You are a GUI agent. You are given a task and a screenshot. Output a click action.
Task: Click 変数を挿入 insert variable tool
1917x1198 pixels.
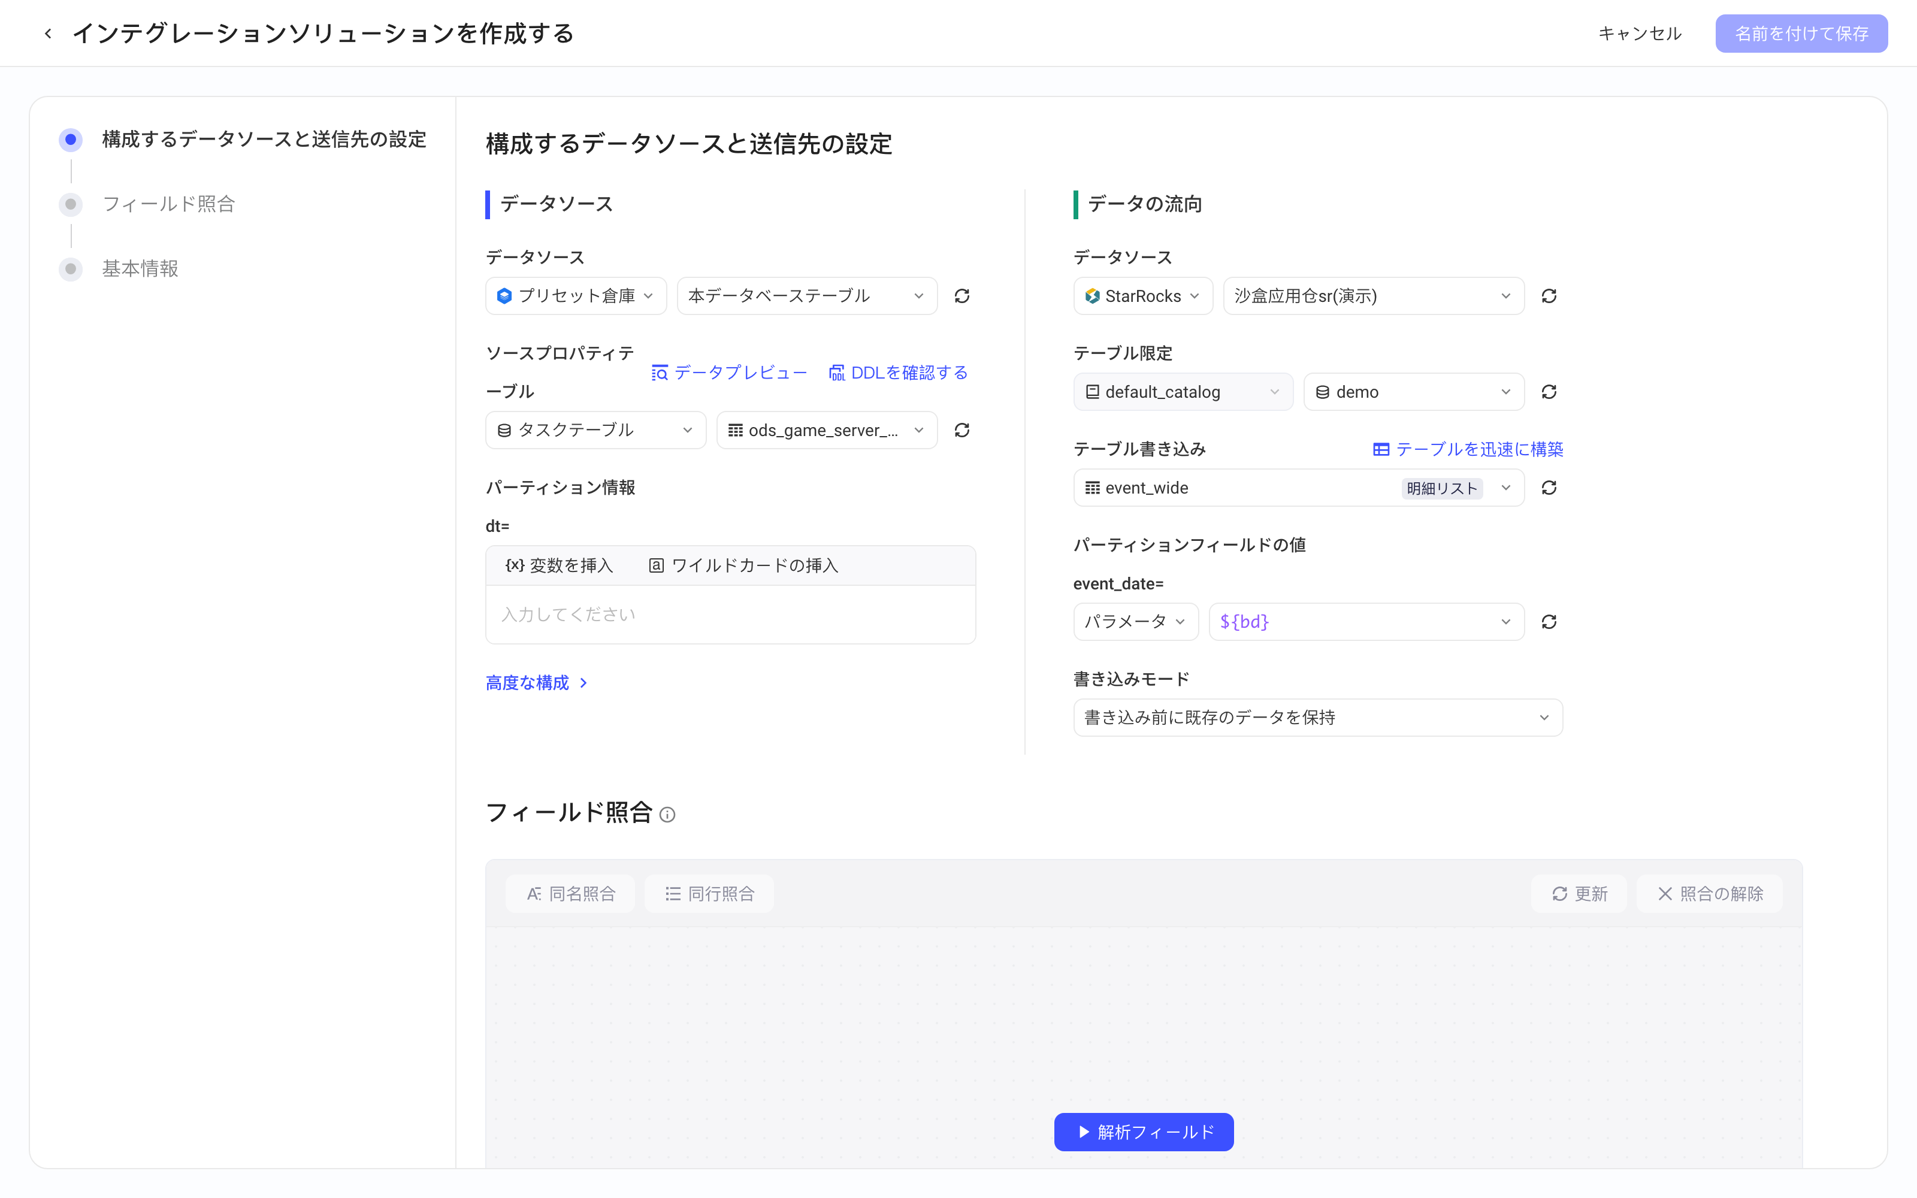(x=560, y=565)
